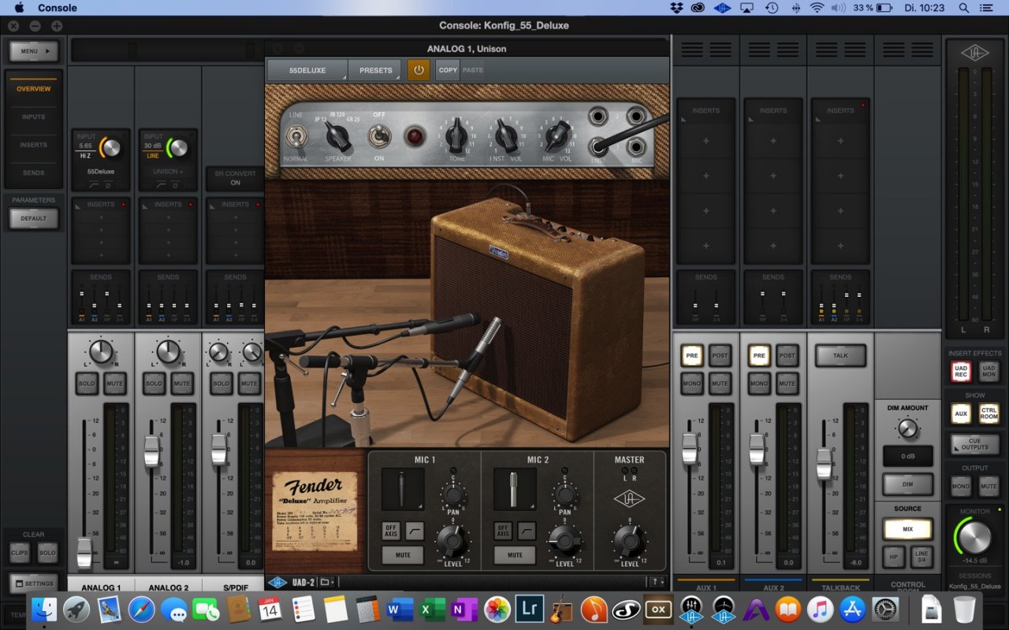Select MIX as monitor source
Screen dimensions: 1009x630
coord(907,529)
